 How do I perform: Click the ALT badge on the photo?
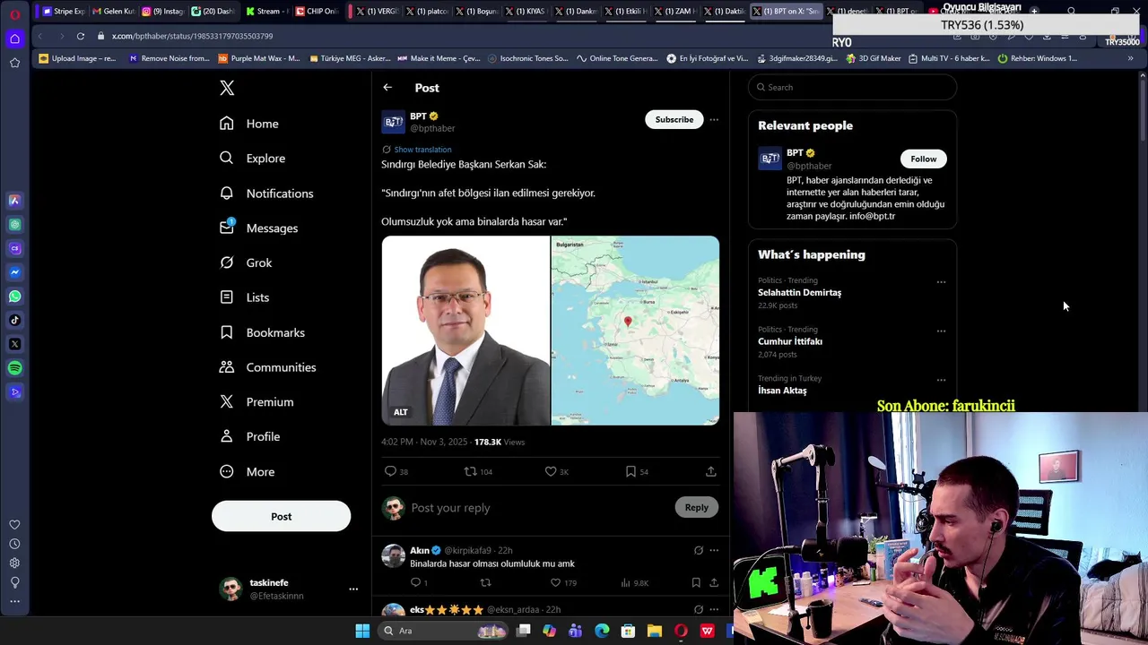[x=401, y=412]
